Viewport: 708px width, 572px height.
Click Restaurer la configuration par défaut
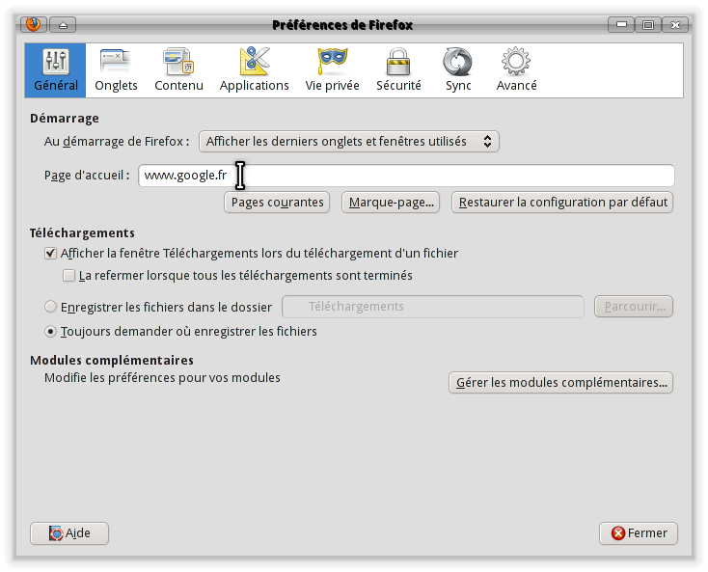point(562,203)
